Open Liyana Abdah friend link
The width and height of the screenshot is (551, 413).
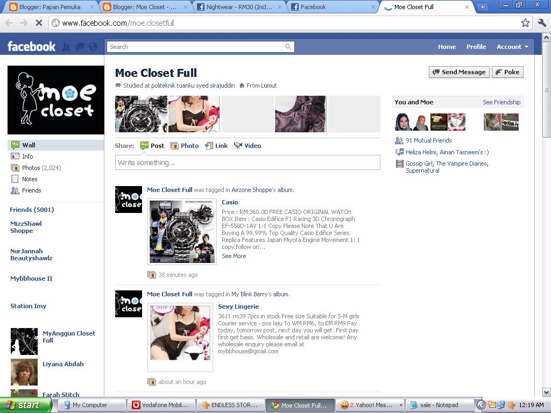(x=63, y=364)
